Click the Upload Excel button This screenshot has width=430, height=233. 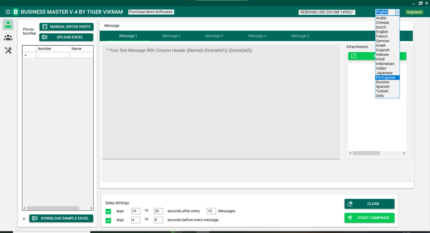point(66,37)
